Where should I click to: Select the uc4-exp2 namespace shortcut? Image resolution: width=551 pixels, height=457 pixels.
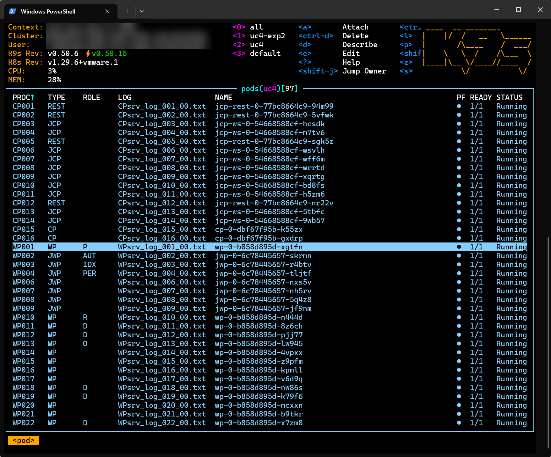click(267, 36)
